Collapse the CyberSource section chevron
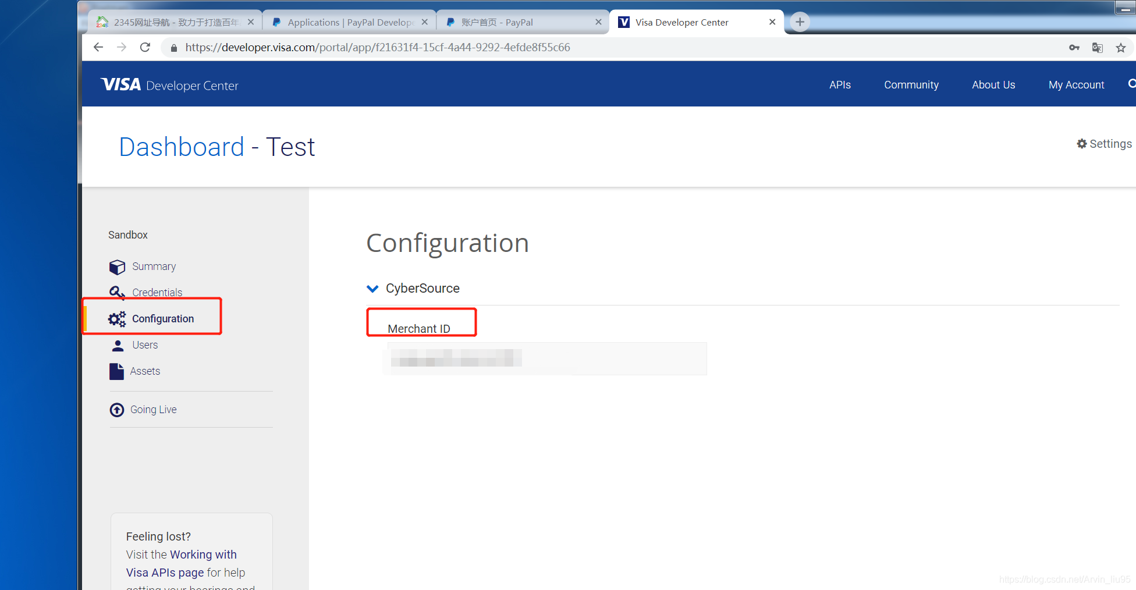Image resolution: width=1136 pixels, height=590 pixels. [372, 289]
